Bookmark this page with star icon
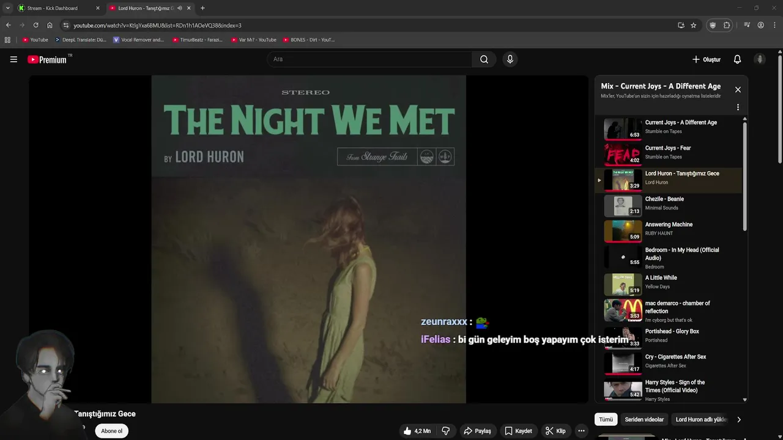Screen dimensions: 783x440 tap(694, 25)
